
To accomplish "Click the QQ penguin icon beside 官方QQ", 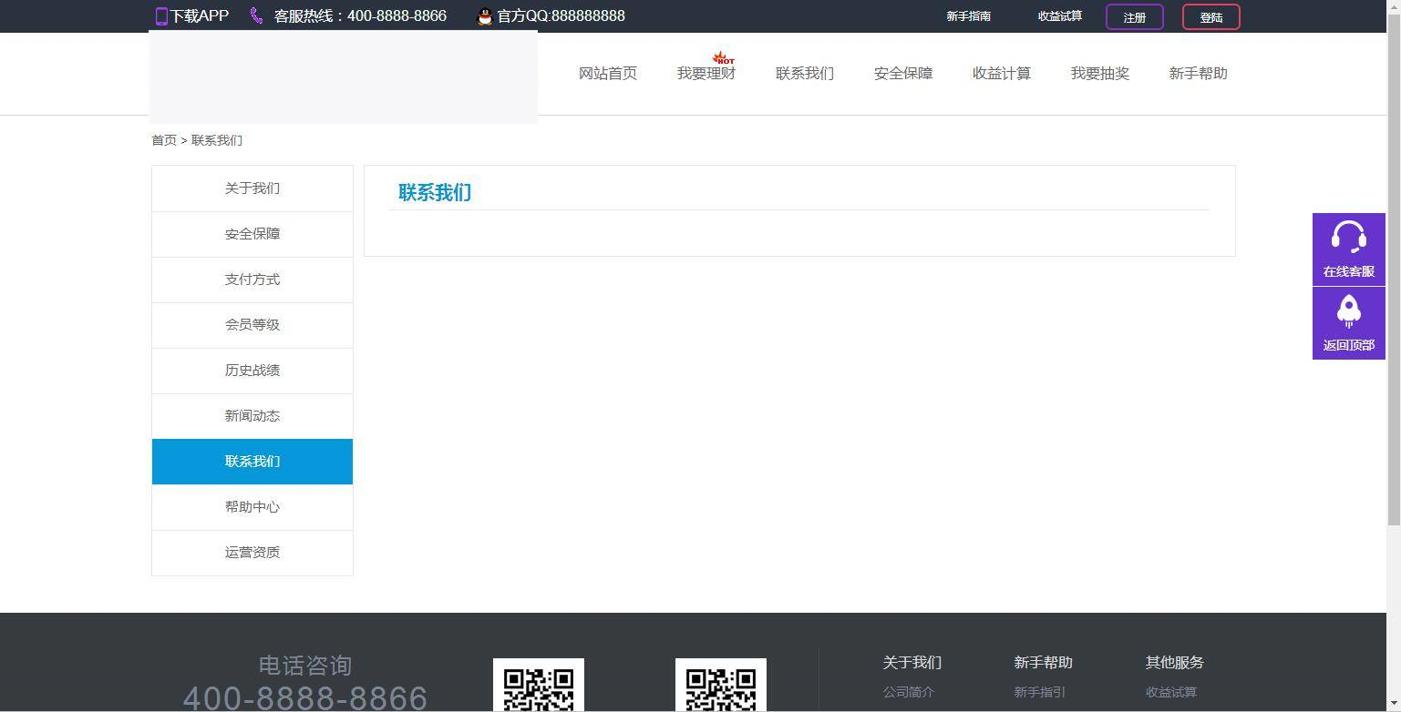I will [x=484, y=15].
